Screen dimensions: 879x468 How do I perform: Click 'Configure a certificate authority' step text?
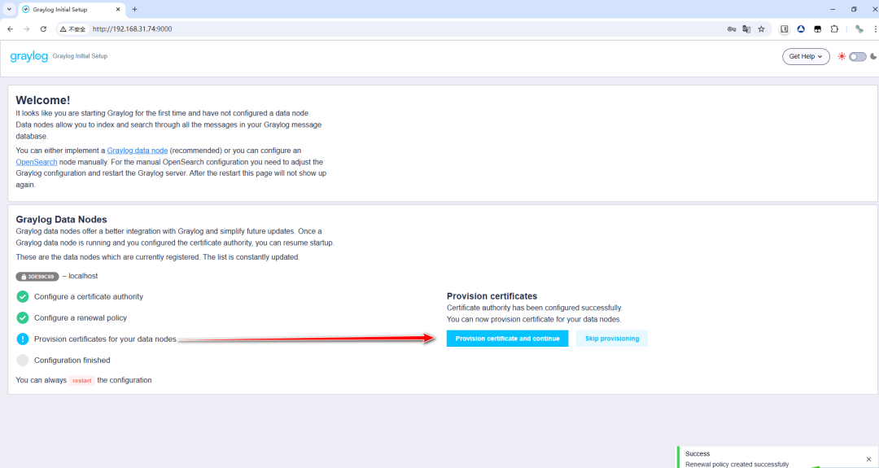point(89,296)
